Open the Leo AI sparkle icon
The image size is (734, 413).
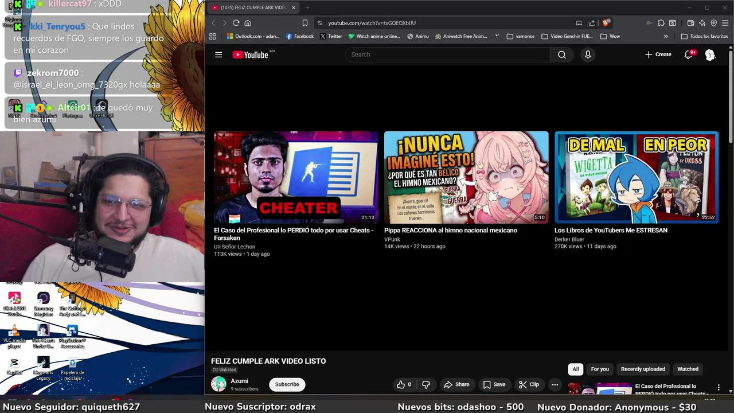[702, 23]
